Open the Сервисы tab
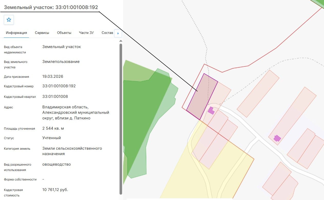324x200 pixels. coord(42,33)
